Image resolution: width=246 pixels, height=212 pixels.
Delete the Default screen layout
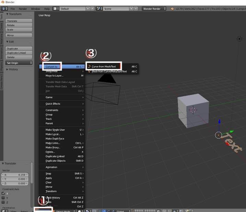[x=92, y=9]
